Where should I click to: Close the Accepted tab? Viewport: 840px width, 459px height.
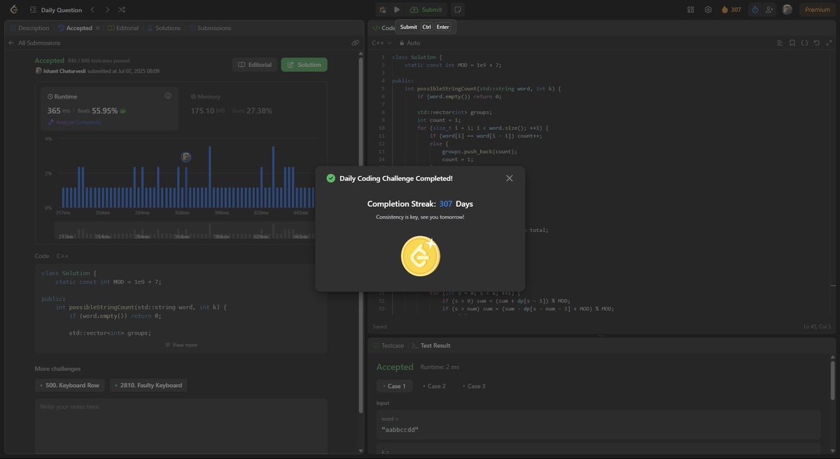coord(97,28)
